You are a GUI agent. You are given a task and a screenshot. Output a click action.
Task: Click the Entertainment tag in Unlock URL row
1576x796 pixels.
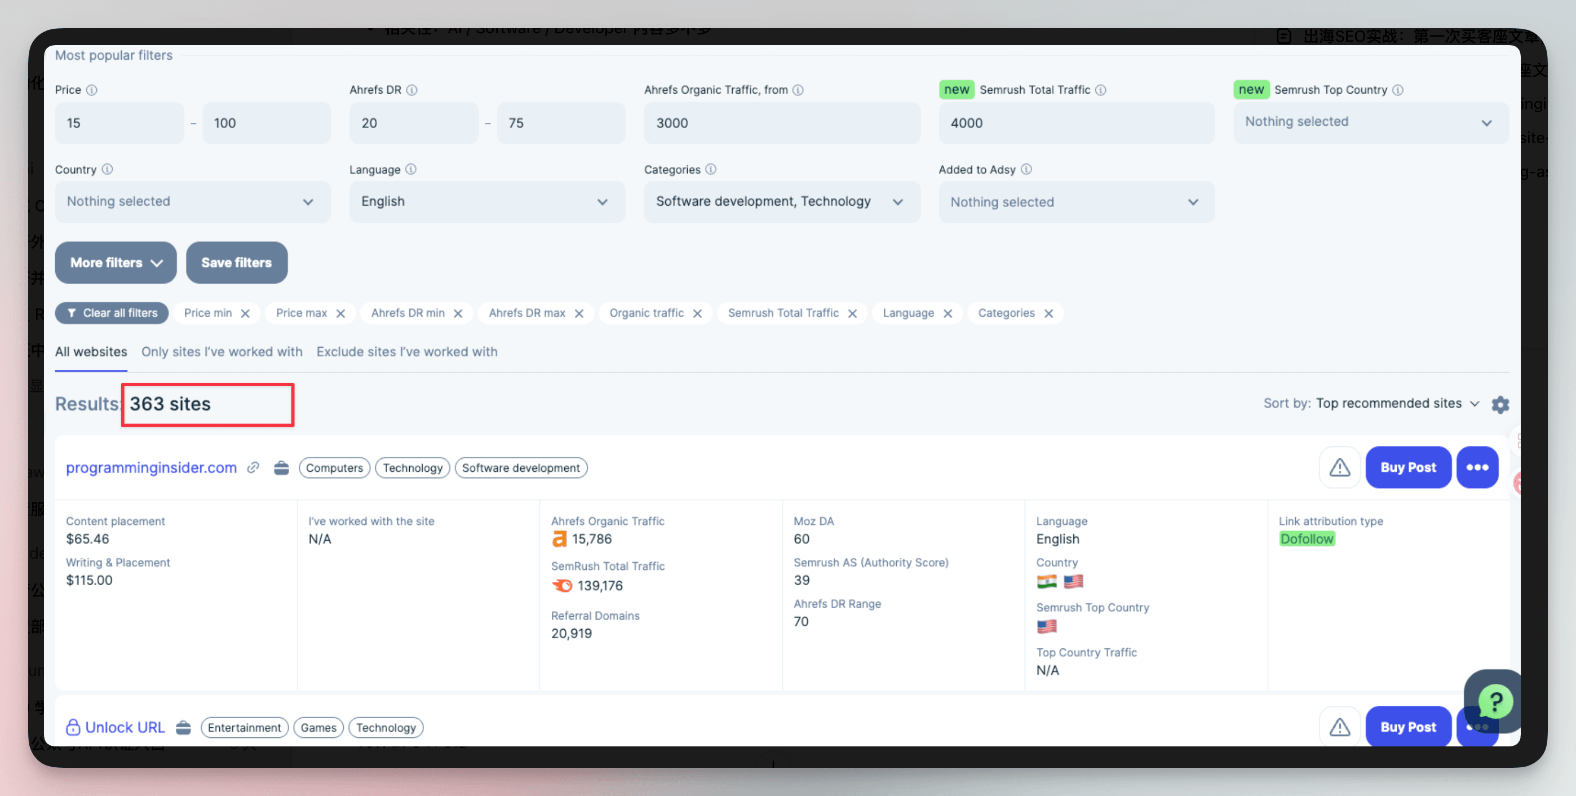pos(245,727)
